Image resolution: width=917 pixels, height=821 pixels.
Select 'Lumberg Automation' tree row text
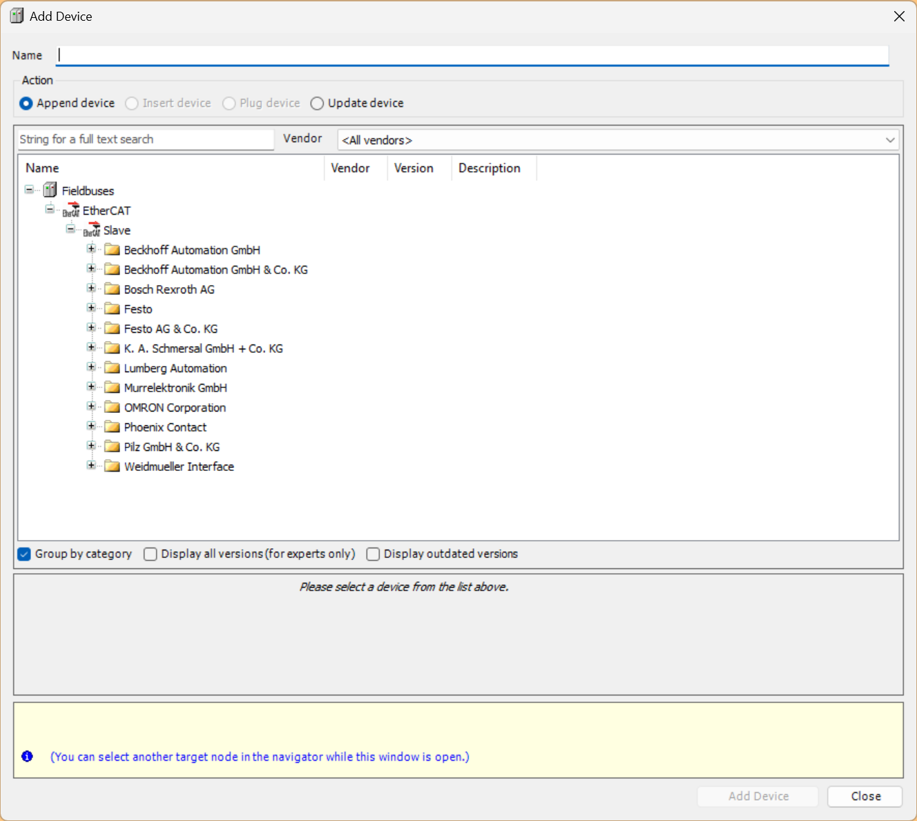point(175,368)
